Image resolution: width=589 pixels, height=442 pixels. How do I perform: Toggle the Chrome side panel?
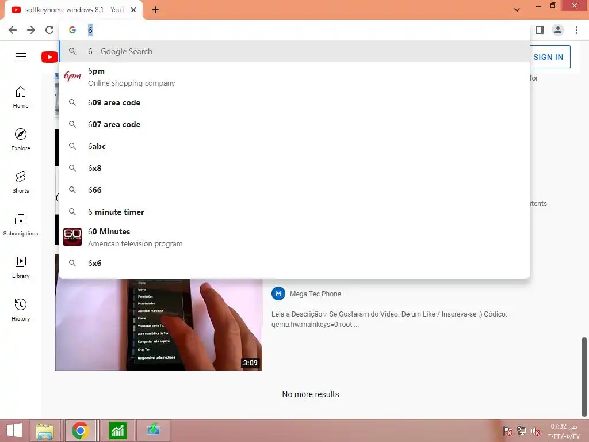point(540,30)
